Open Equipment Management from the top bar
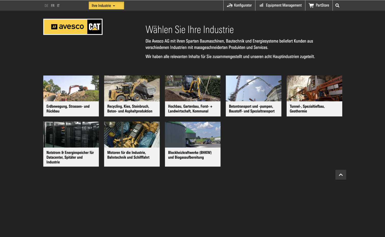Viewport: 385px width, 237px height. click(x=280, y=5)
